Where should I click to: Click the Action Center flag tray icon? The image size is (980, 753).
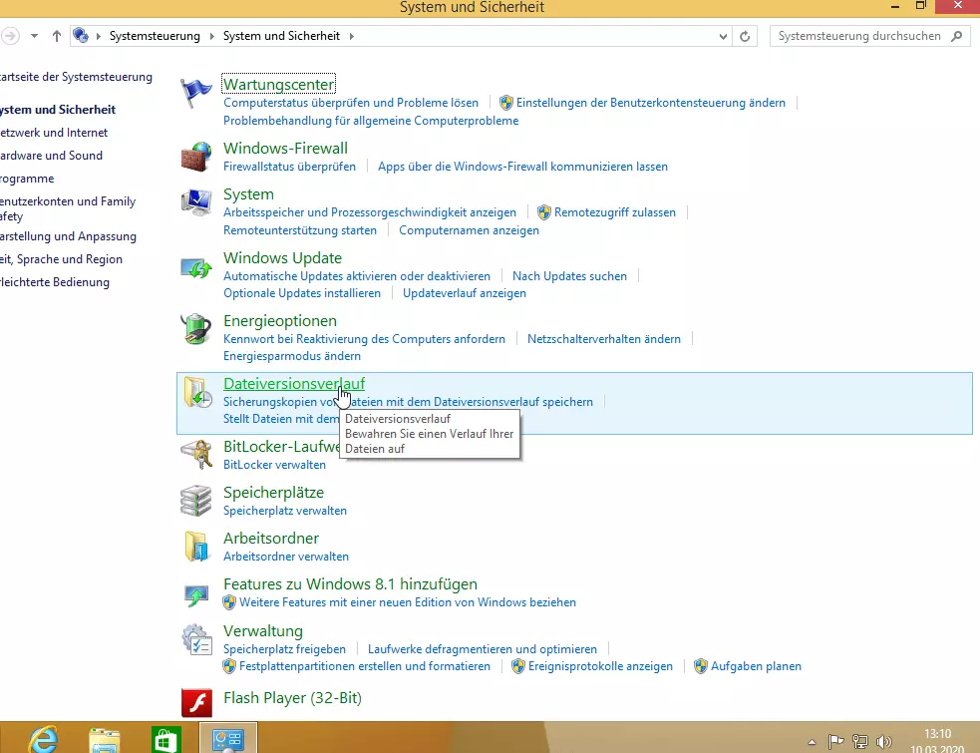click(835, 742)
